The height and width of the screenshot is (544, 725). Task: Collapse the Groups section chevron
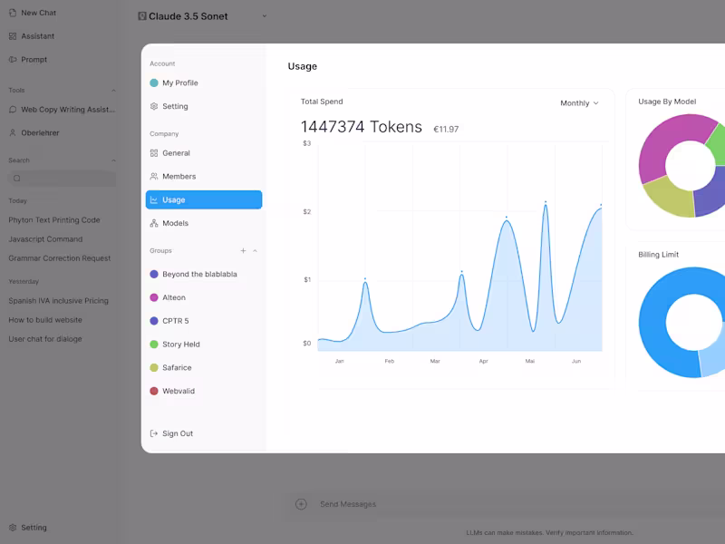tap(256, 251)
